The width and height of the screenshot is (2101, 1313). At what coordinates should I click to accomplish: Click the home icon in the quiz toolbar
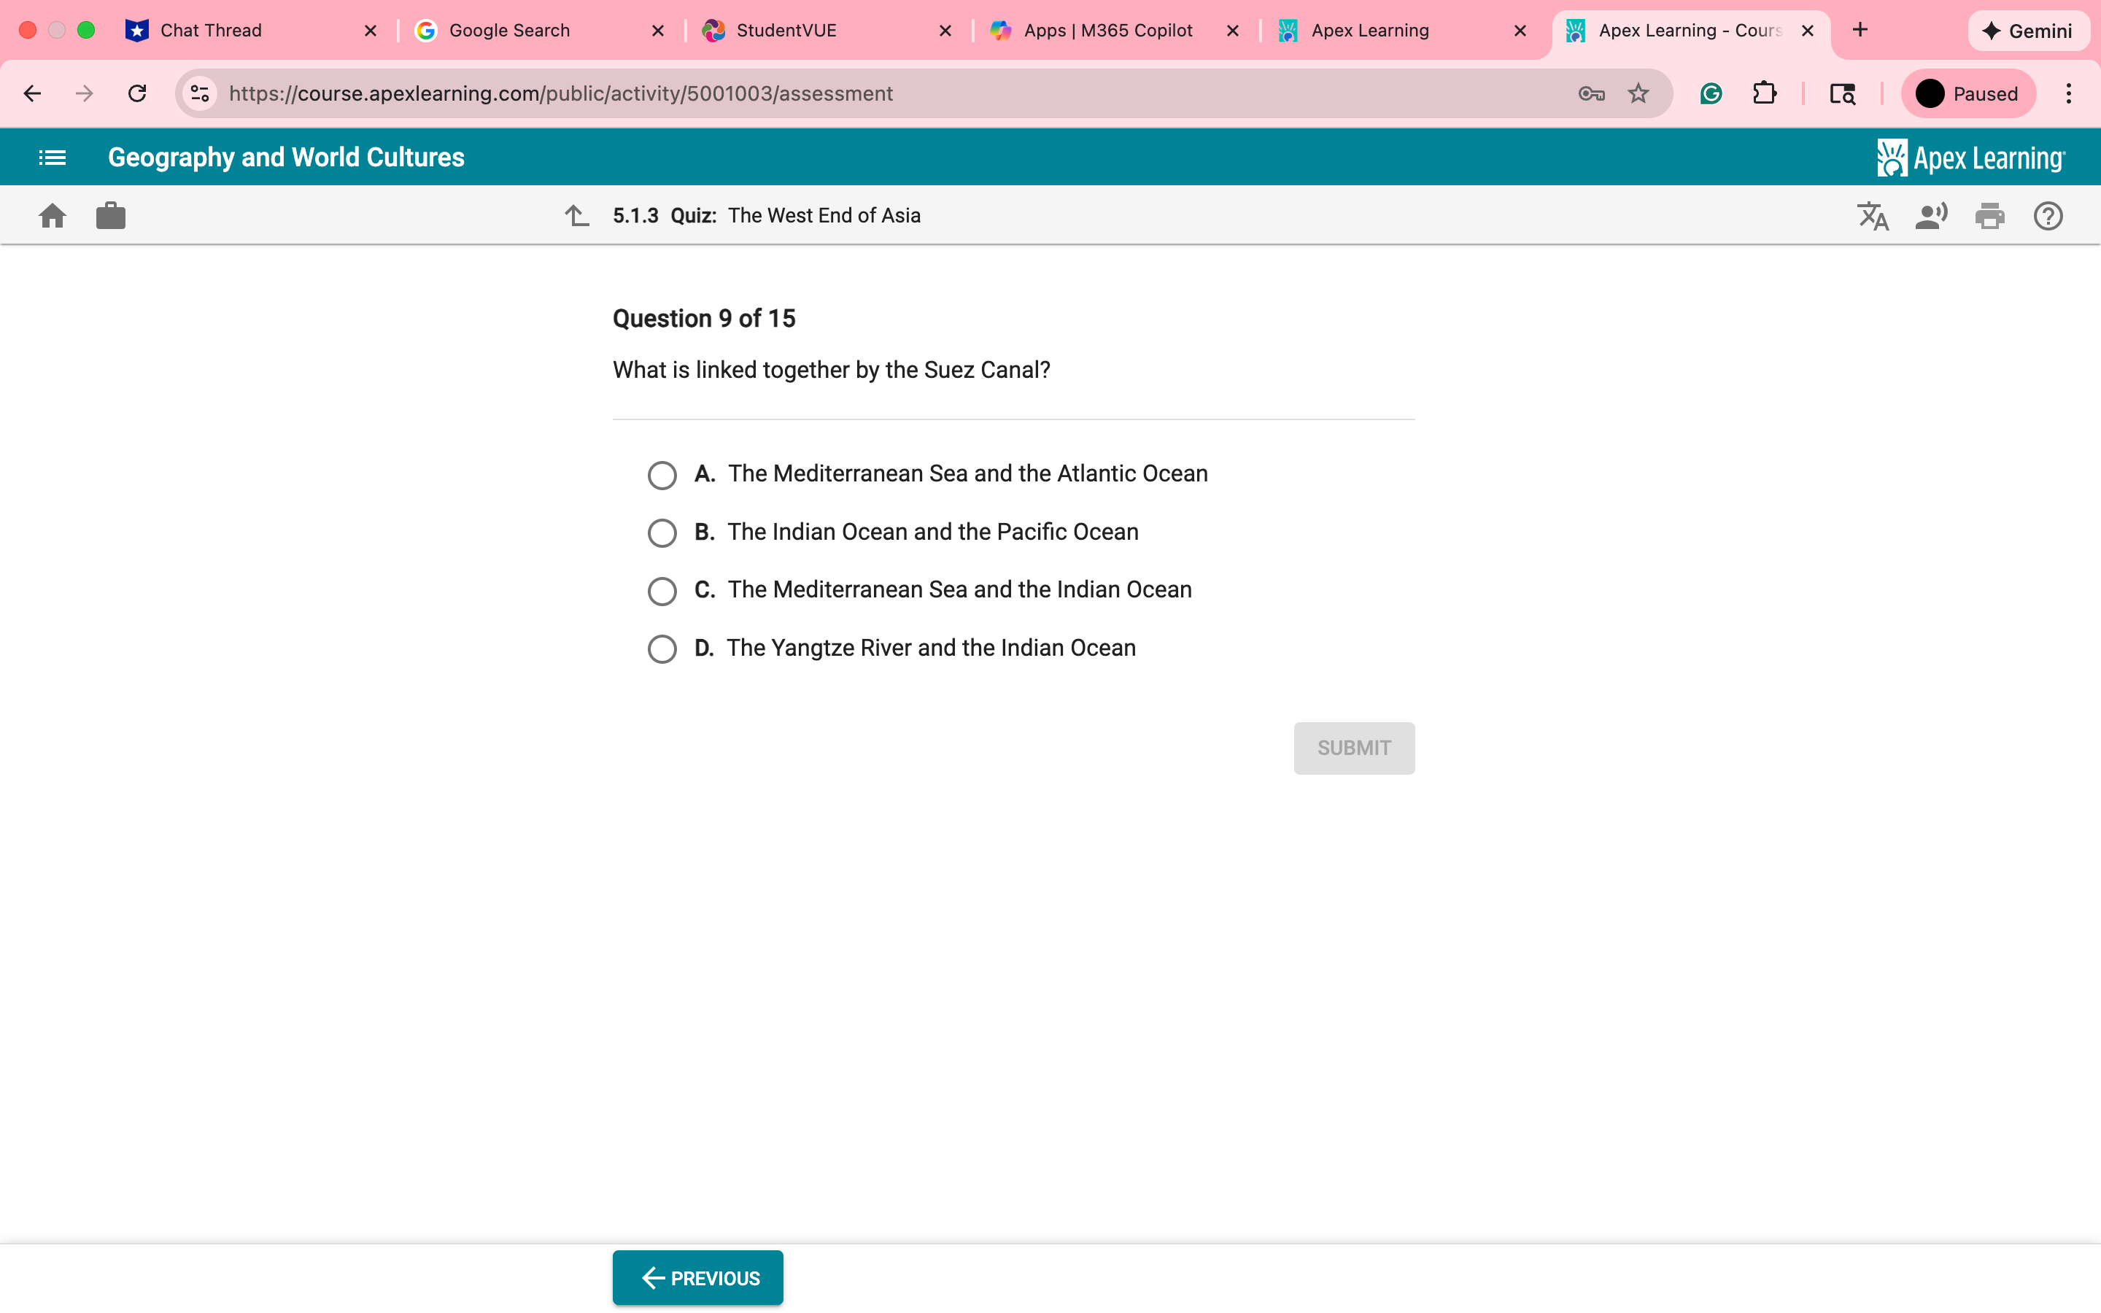coord(52,215)
